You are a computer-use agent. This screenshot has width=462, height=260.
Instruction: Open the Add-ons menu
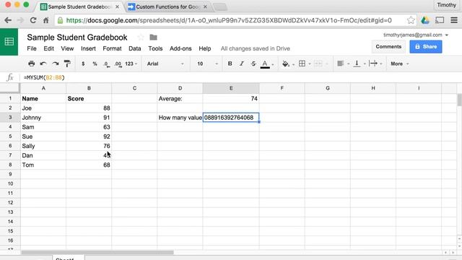point(180,48)
